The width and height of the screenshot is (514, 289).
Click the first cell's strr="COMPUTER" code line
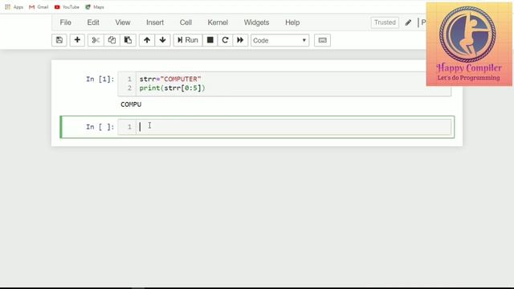click(x=170, y=79)
